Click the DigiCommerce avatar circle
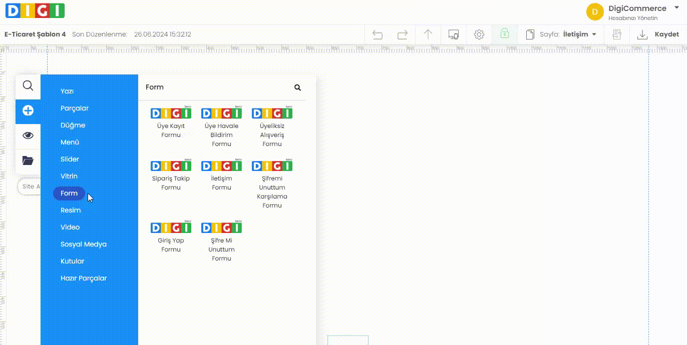The width and height of the screenshot is (687, 345). click(x=595, y=11)
